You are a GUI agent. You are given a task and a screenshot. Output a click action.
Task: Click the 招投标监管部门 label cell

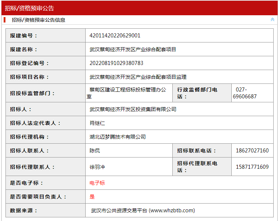click(46, 93)
